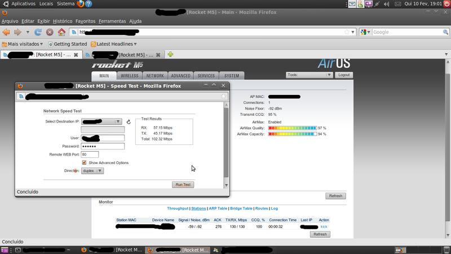The width and height of the screenshot is (451, 254).
Task: Switch to the ADVANCED tab
Action: (x=180, y=76)
